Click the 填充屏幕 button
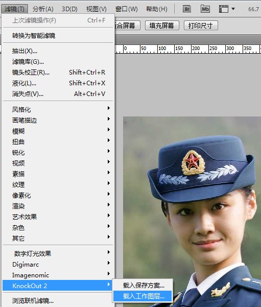Screen dimensions: 261x307 point(162,26)
